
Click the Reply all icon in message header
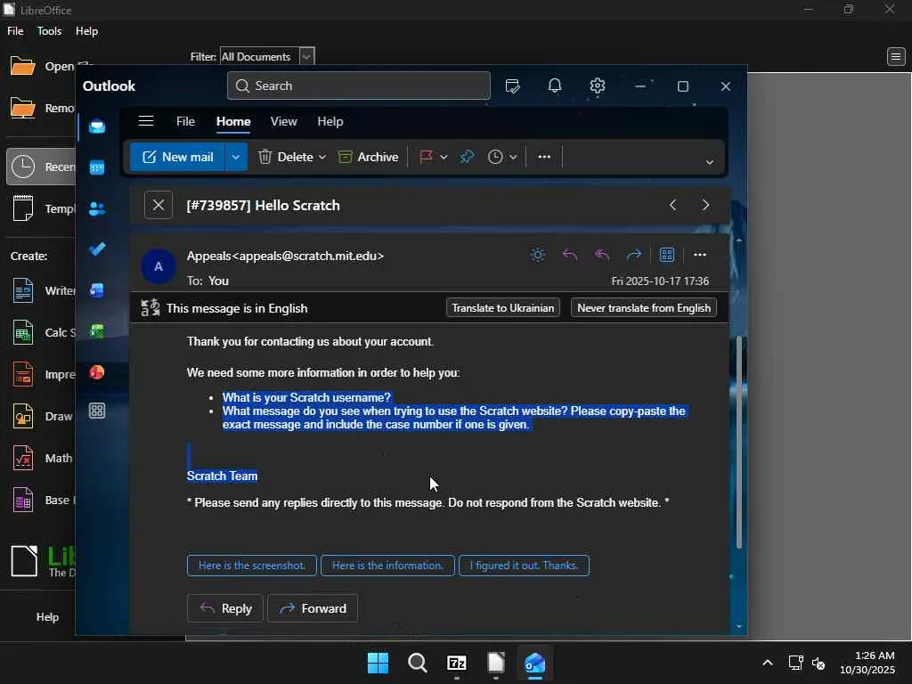(x=602, y=255)
